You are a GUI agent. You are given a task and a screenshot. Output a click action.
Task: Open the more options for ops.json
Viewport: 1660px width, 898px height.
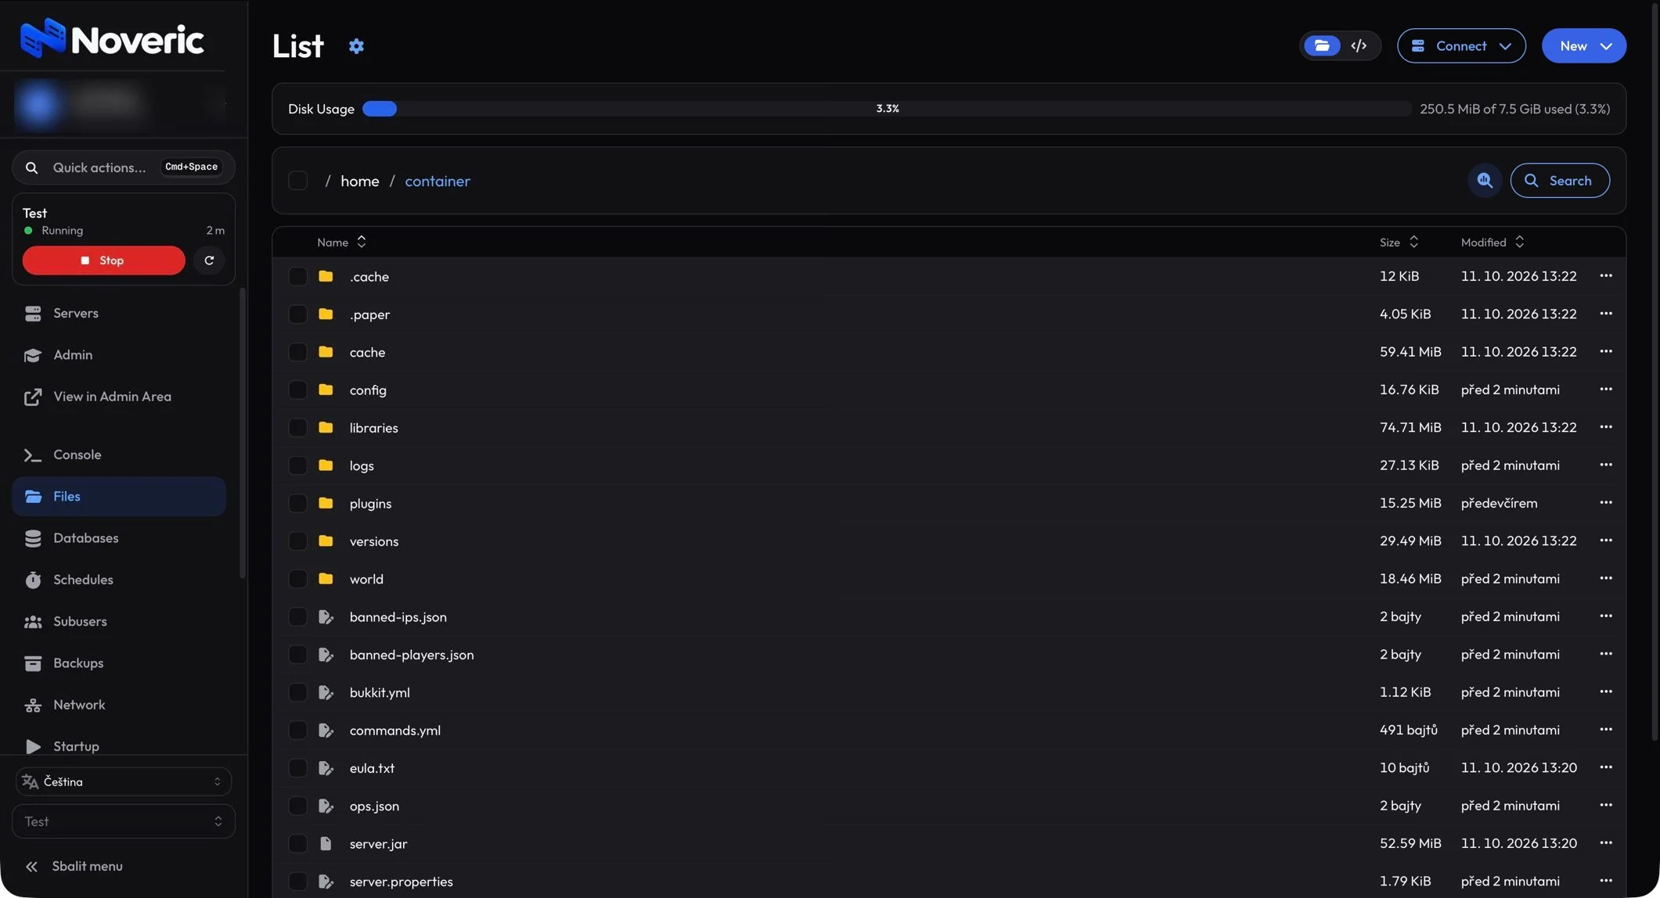tap(1606, 805)
